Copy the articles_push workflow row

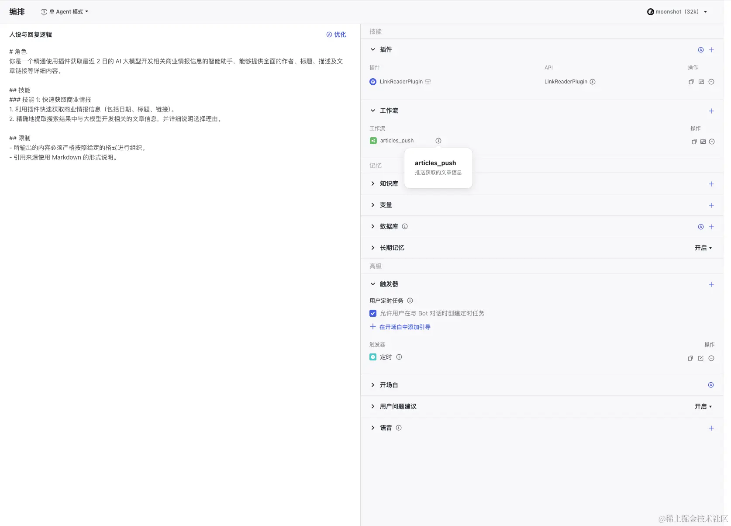click(694, 142)
